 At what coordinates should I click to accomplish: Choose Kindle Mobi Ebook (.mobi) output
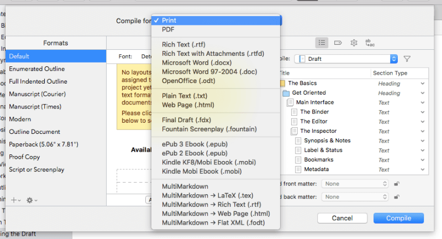[216, 172]
